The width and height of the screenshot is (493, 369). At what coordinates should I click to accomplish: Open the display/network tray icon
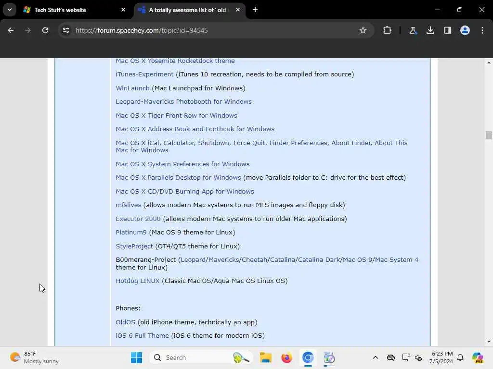pos(406,357)
